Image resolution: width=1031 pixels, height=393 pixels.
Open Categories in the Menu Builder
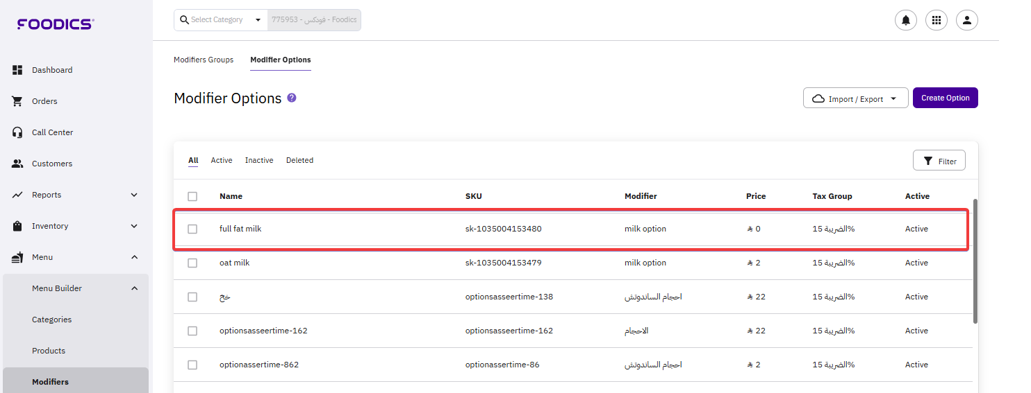(x=51, y=320)
